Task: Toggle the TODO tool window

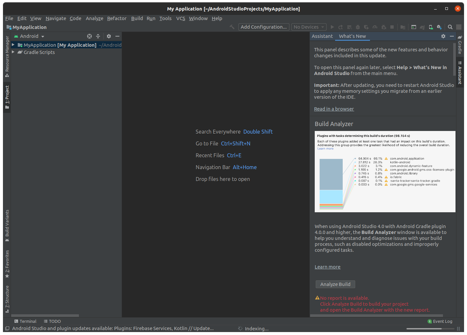Action: pyautogui.click(x=52, y=321)
